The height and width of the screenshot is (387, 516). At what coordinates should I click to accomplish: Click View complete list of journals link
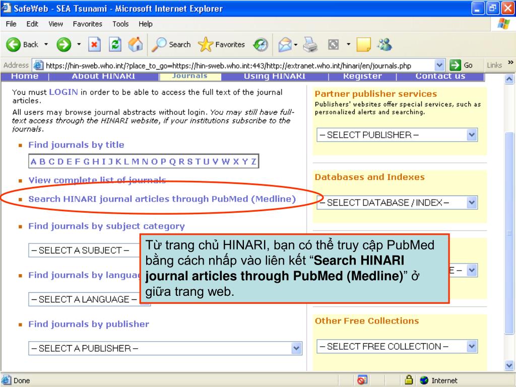point(97,180)
